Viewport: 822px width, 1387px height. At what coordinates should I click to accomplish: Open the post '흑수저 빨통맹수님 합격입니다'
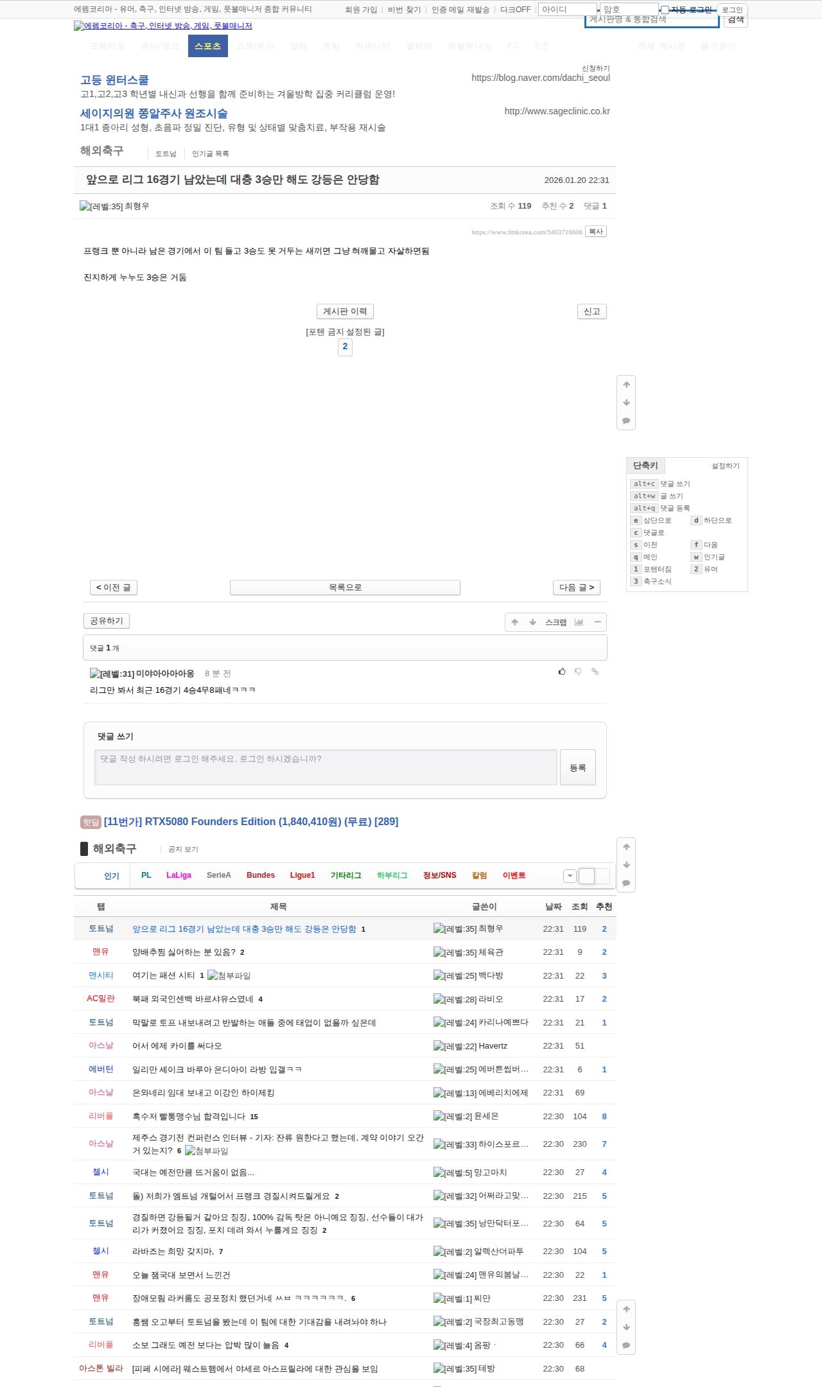point(189,1117)
